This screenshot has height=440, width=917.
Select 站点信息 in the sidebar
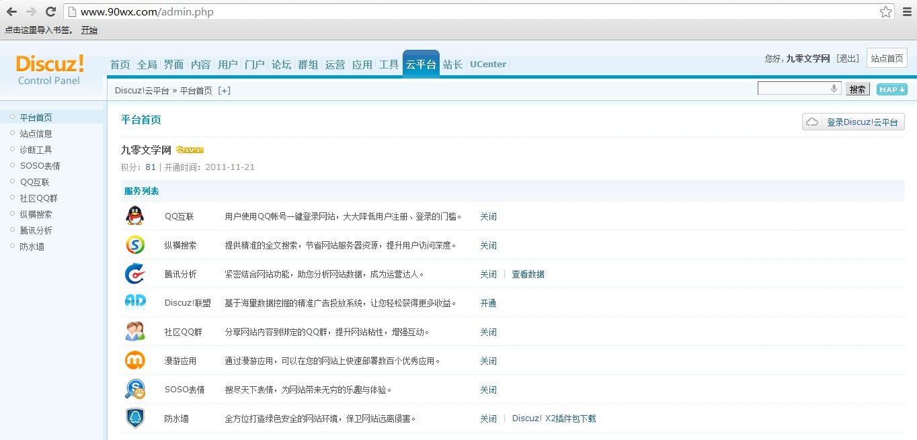(36, 134)
